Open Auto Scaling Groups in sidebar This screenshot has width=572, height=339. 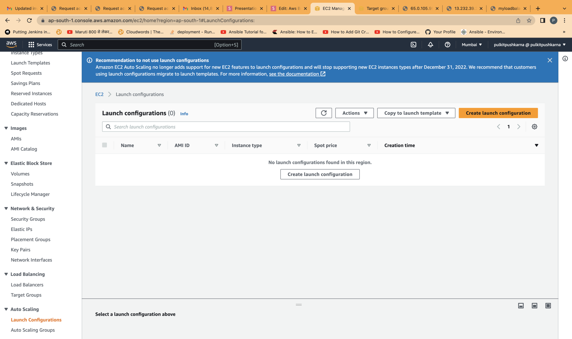click(33, 330)
